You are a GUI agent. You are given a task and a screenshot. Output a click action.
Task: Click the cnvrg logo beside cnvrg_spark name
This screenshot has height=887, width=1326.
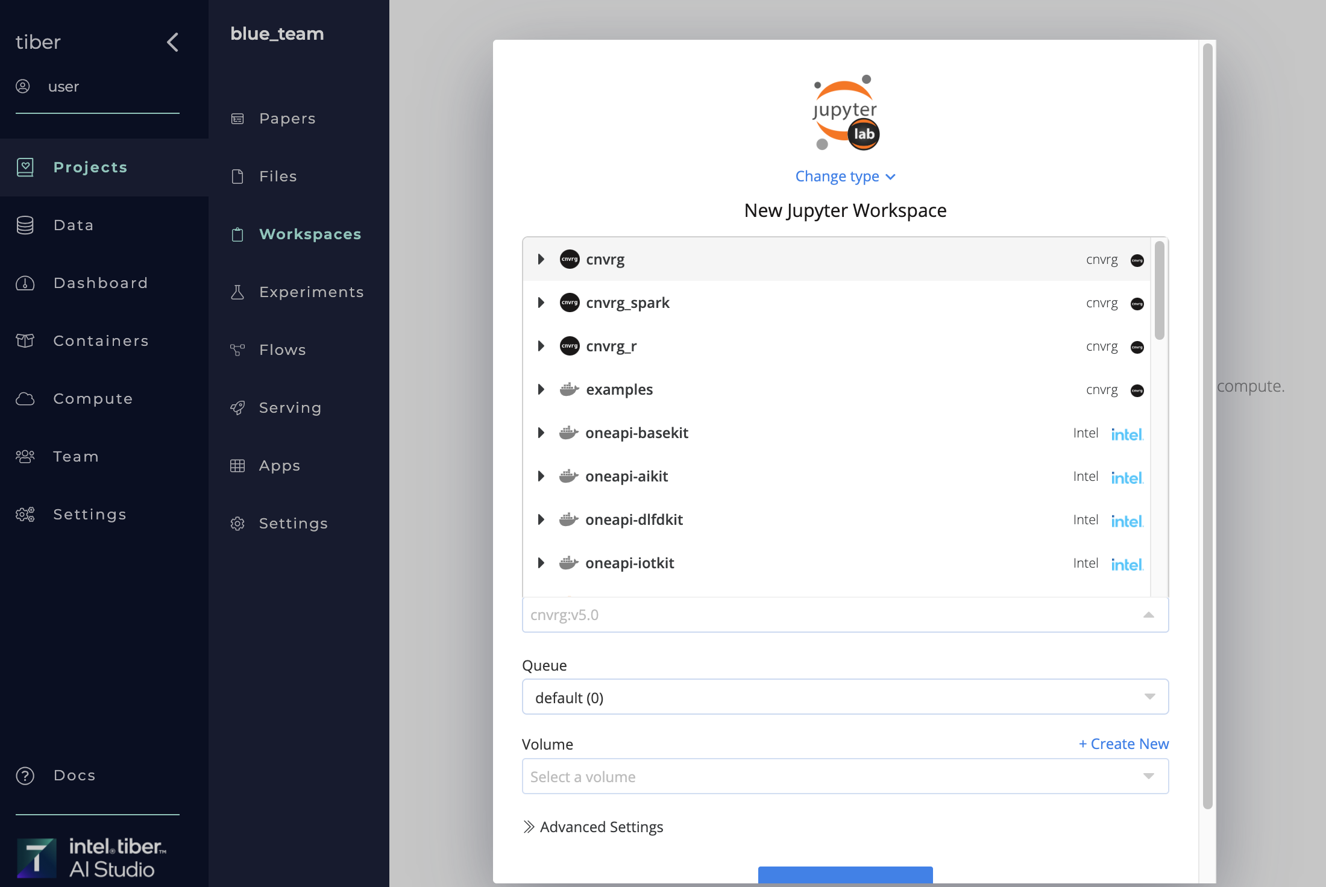(570, 302)
